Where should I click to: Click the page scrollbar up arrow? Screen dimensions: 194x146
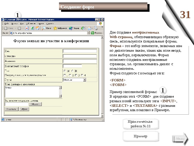tap(102, 37)
